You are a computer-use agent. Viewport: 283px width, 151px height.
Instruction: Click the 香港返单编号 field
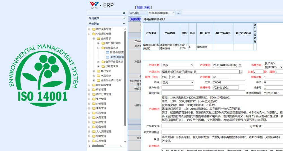coord(273,93)
